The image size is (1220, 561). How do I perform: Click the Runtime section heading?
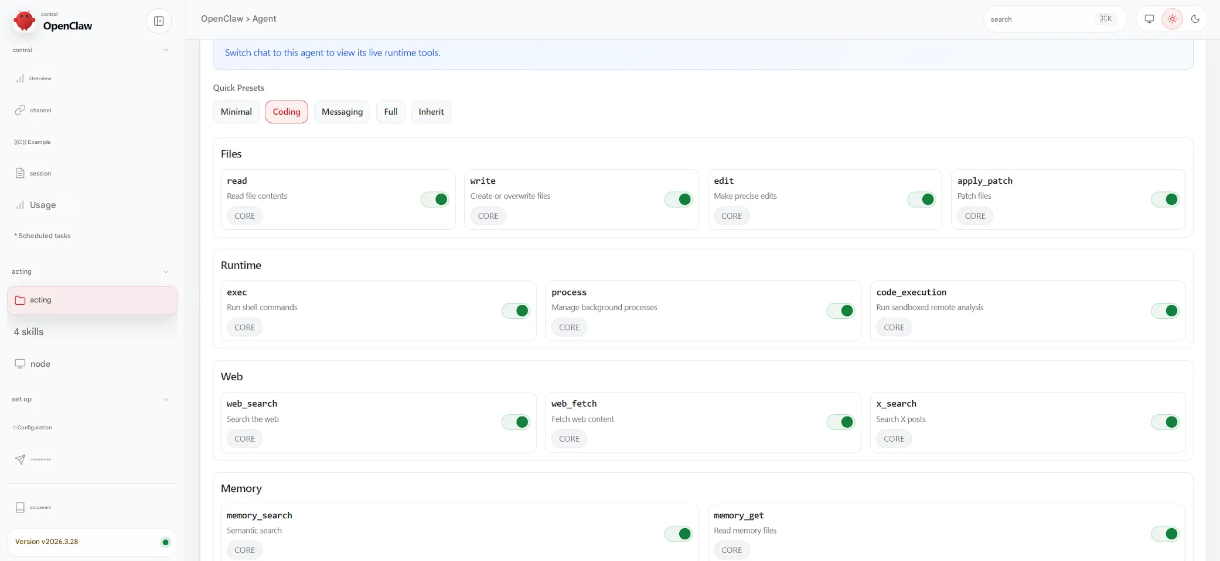(x=241, y=266)
